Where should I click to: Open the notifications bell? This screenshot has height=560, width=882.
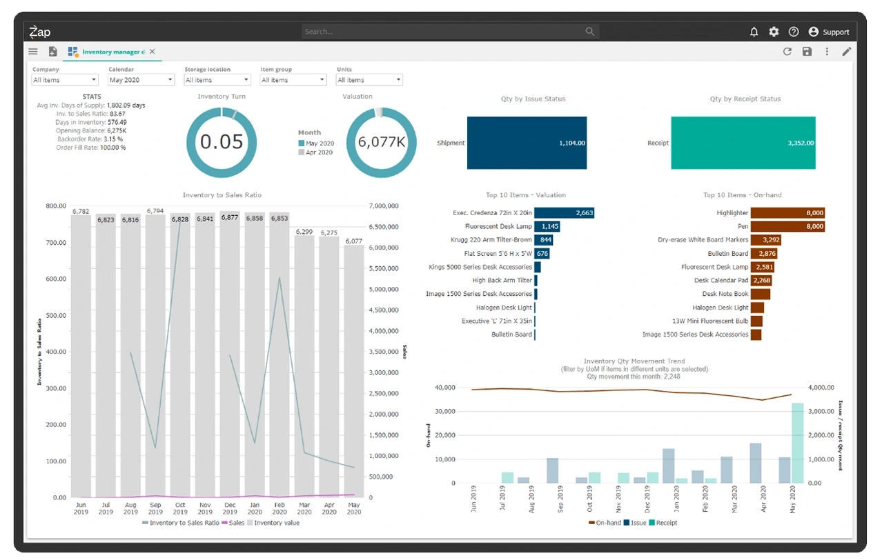click(754, 32)
